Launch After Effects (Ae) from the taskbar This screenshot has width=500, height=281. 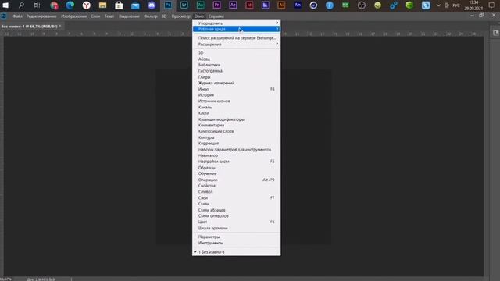point(233,5)
